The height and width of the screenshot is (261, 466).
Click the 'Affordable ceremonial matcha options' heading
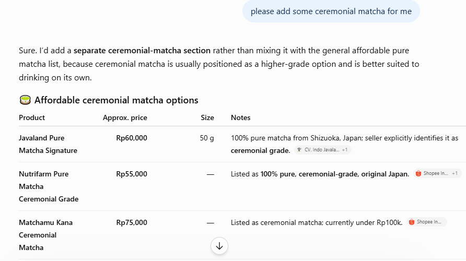click(116, 100)
